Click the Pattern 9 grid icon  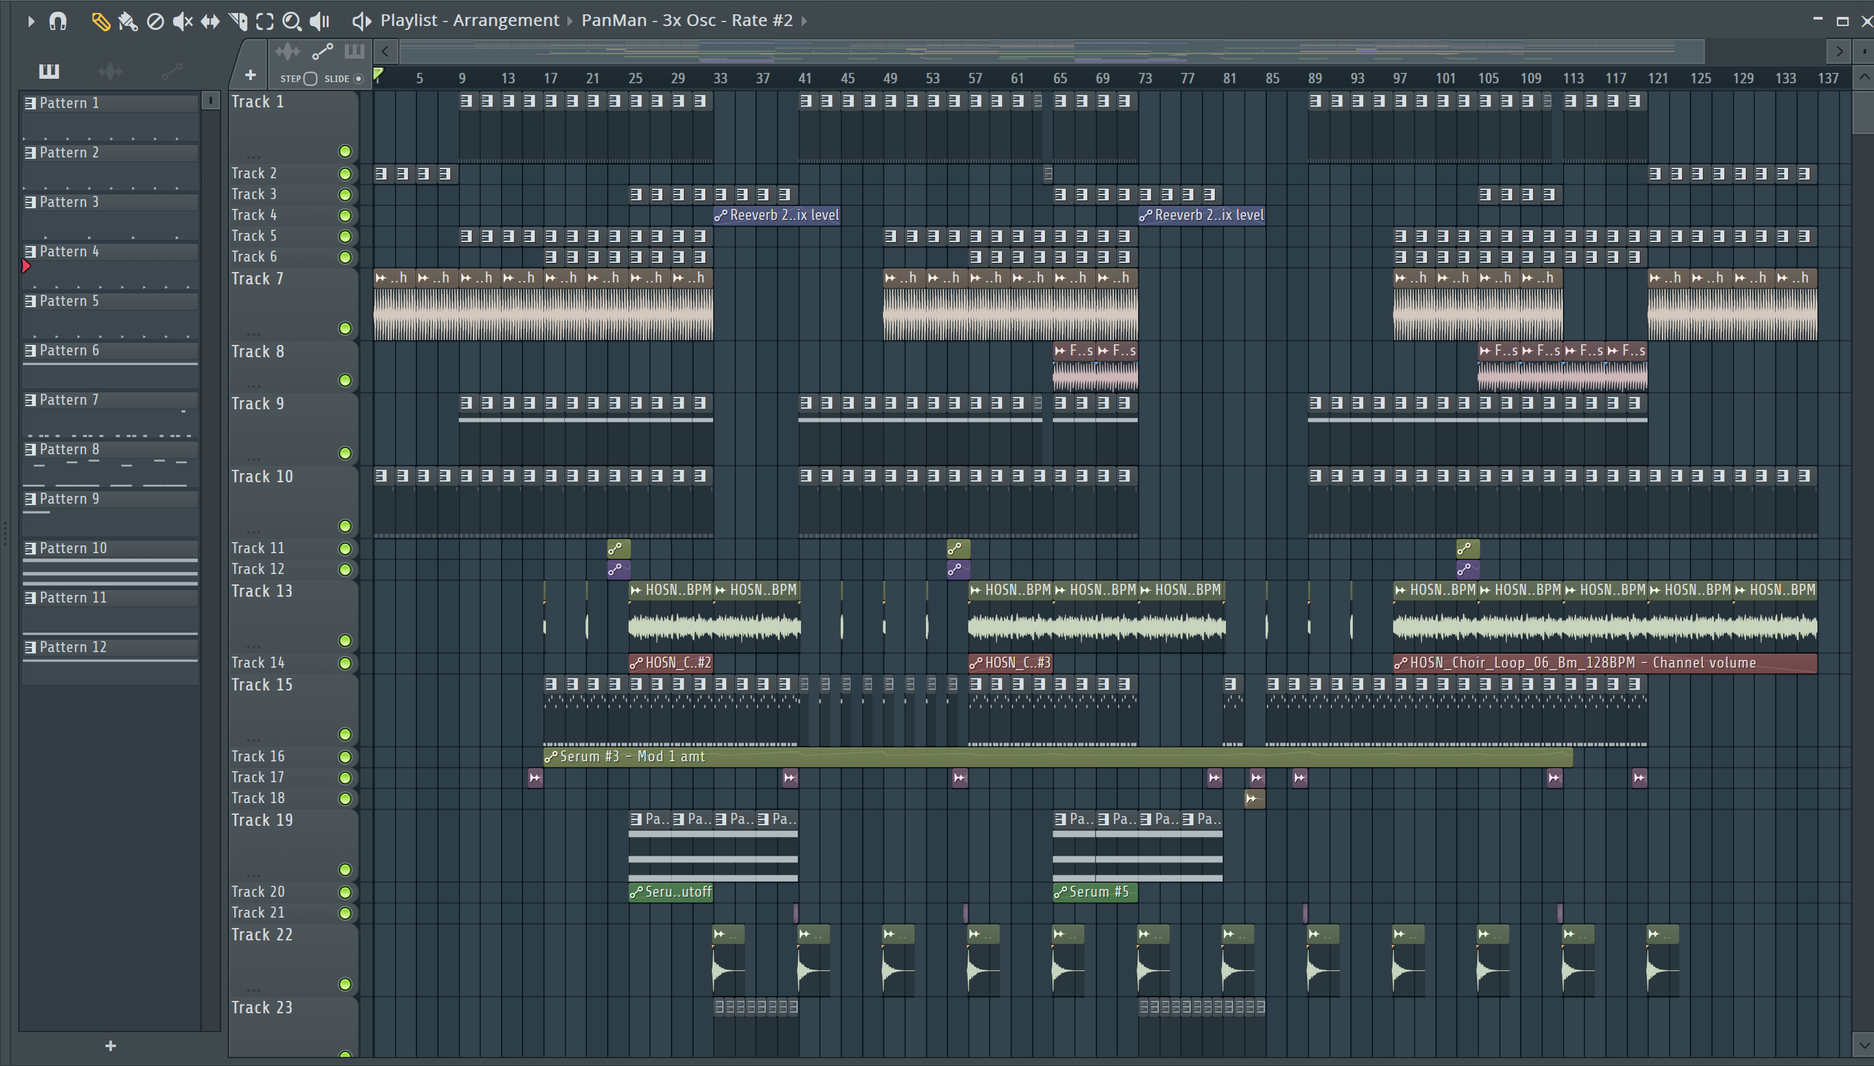[30, 499]
